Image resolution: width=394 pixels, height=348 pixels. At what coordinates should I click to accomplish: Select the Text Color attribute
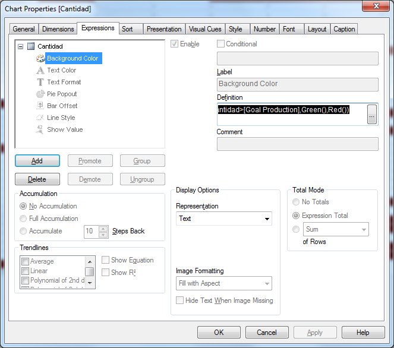coord(62,70)
